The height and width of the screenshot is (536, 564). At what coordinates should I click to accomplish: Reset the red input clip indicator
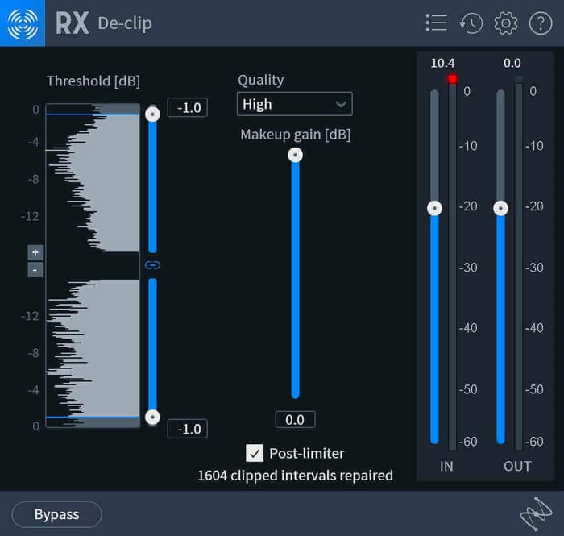click(x=453, y=79)
